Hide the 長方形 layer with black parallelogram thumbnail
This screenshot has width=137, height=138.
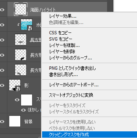coord(2,55)
